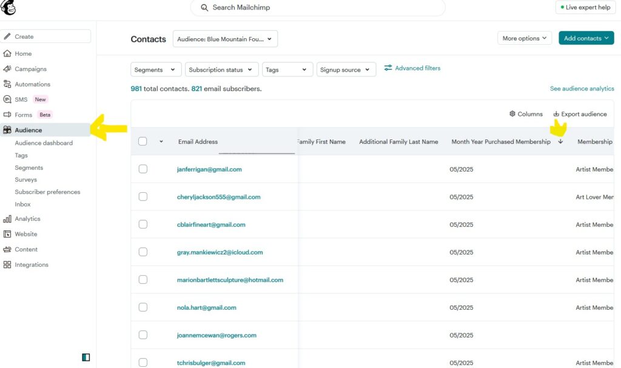This screenshot has width=621, height=368.
Task: Open the Signup source dropdown
Action: click(x=346, y=70)
